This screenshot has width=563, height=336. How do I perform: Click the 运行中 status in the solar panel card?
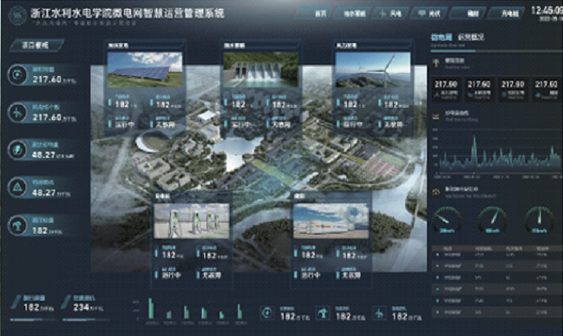pos(124,124)
